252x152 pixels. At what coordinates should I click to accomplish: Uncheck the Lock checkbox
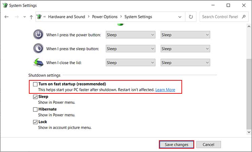click(35, 122)
